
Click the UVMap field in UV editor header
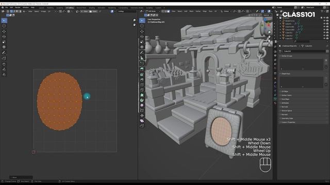127,11
